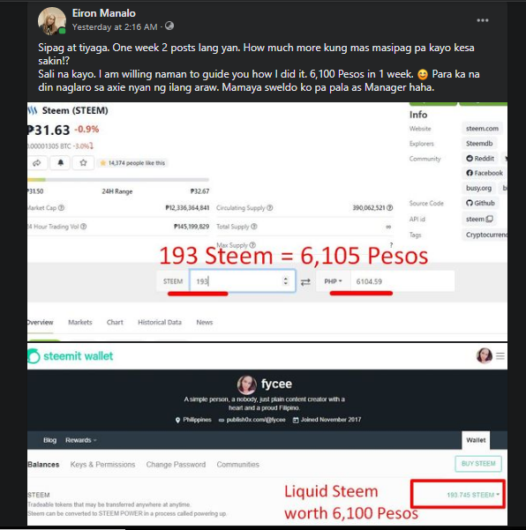Image resolution: width=526 pixels, height=530 pixels.
Task: Open the Reddit community link
Action: pos(480,159)
